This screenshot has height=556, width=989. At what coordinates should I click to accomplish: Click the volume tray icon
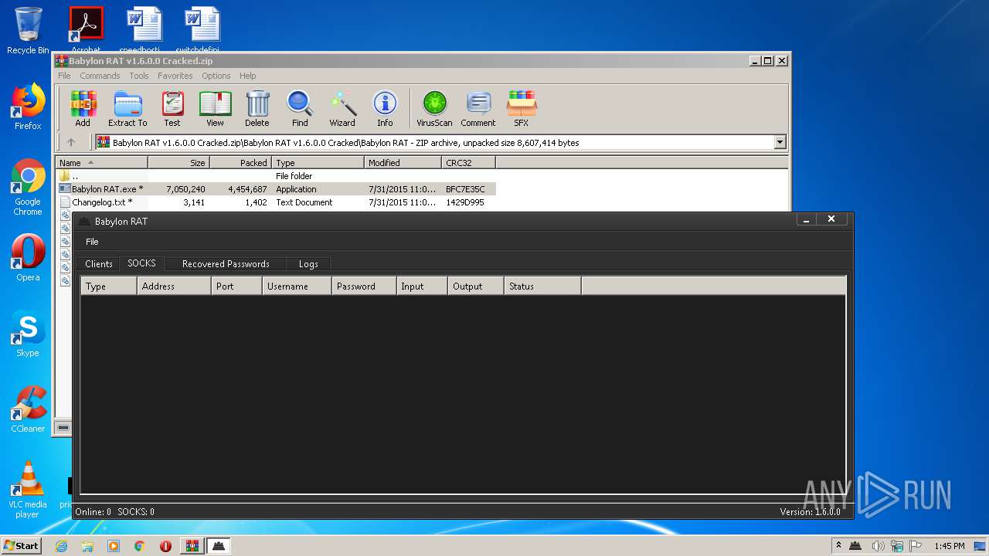tap(878, 546)
